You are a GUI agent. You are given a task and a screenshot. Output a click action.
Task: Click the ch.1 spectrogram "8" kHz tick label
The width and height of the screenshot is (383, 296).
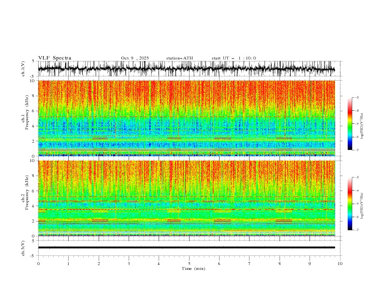pos(33,96)
